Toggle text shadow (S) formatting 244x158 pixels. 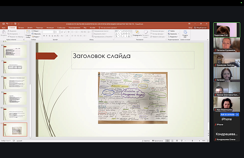(x=52, y=36)
